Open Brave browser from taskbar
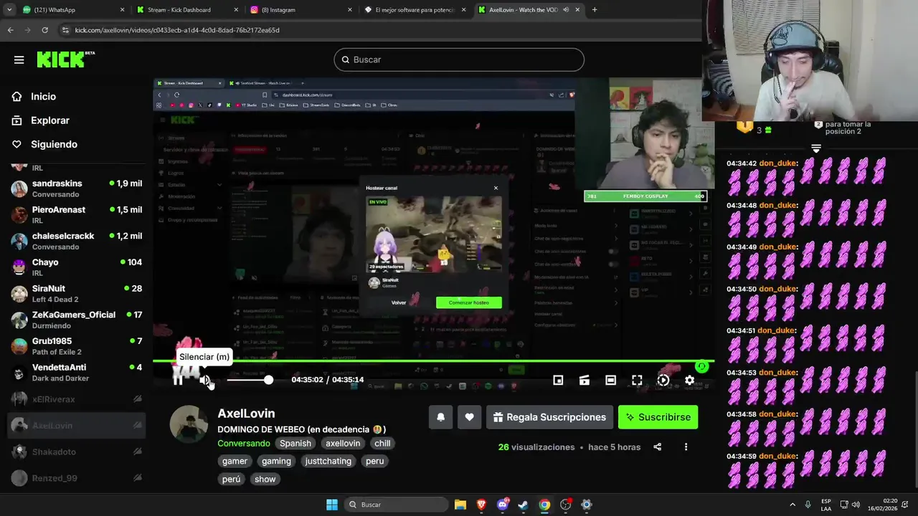 [481, 505]
